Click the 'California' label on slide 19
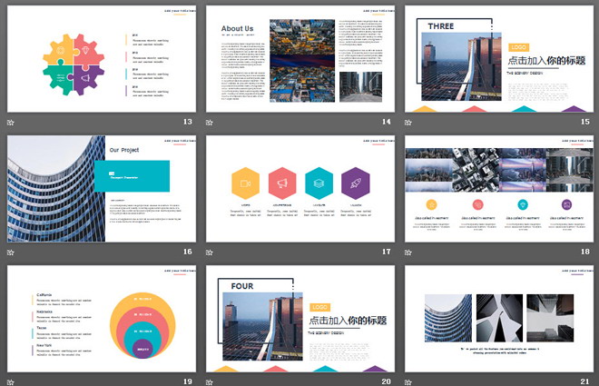 44,295
